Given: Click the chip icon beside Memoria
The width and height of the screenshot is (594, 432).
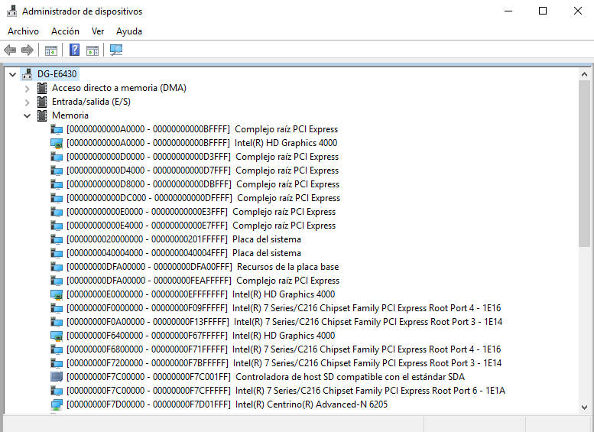Looking at the screenshot, I should tap(42, 115).
